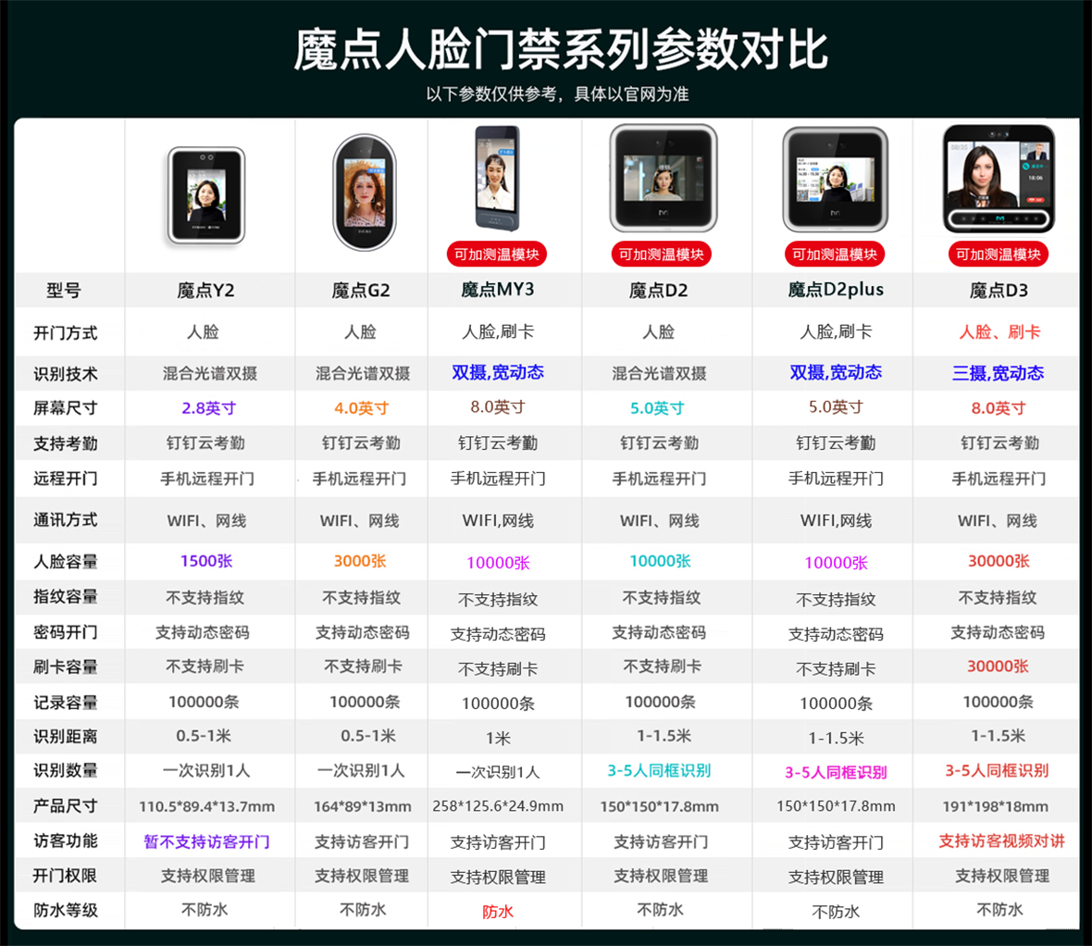Select the 30000张 face capacity for 魔点D3
The image size is (1092, 946).
[x=996, y=562]
